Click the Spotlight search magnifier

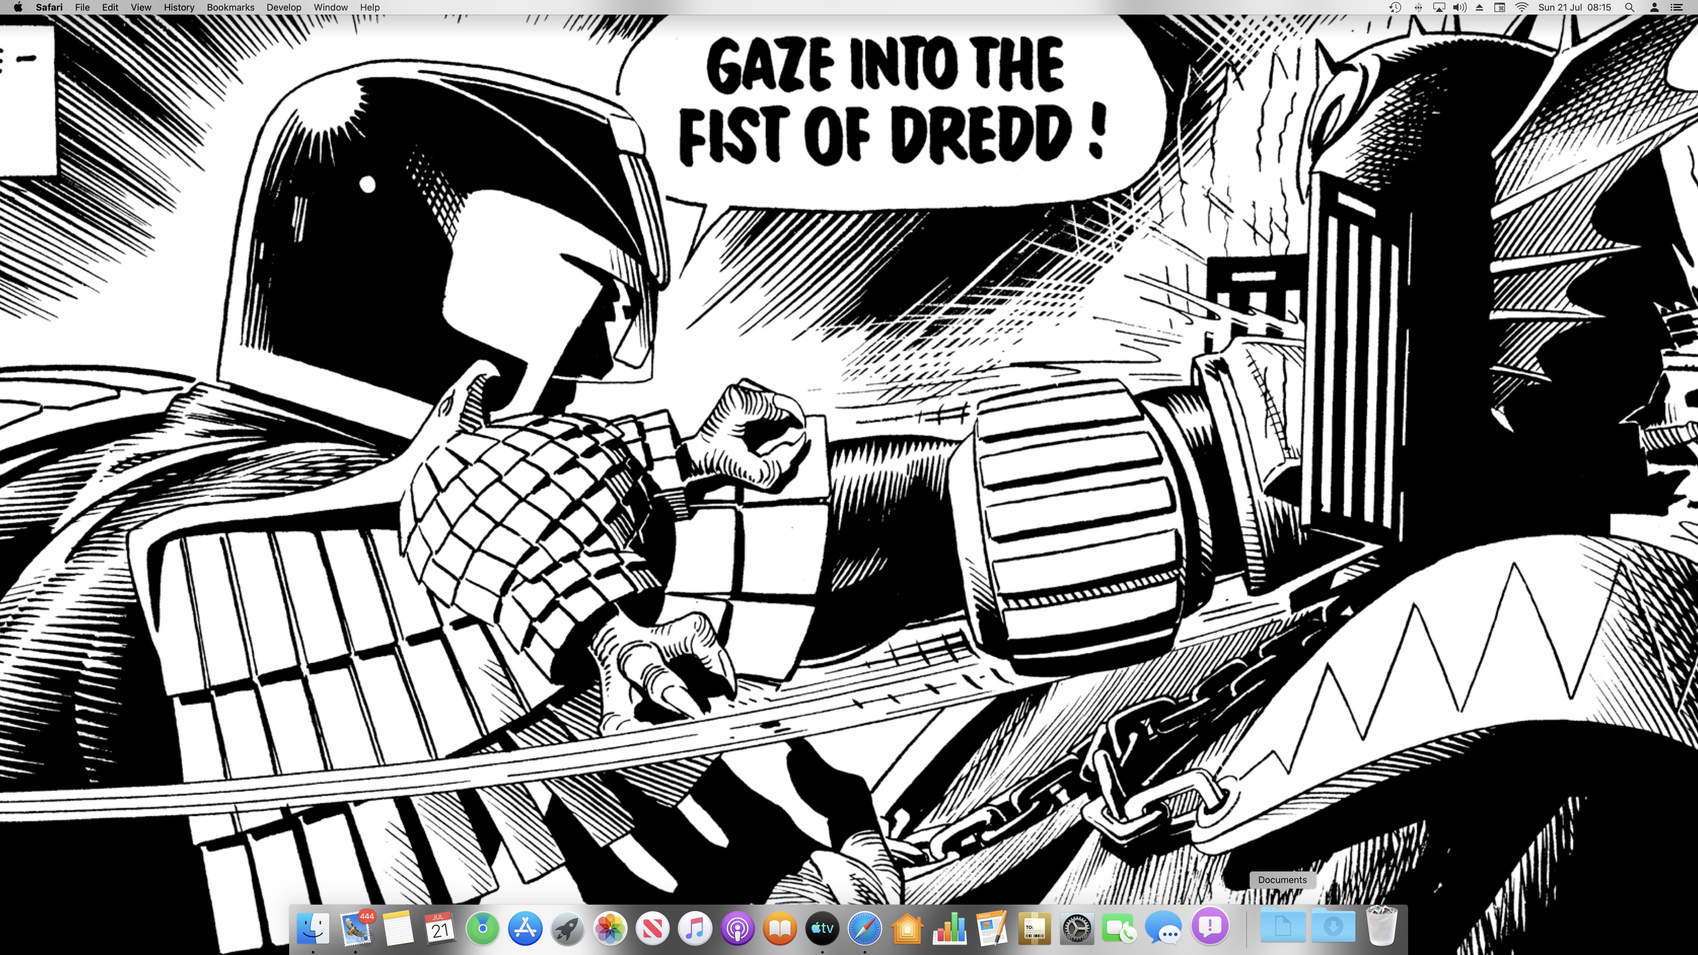click(x=1629, y=7)
